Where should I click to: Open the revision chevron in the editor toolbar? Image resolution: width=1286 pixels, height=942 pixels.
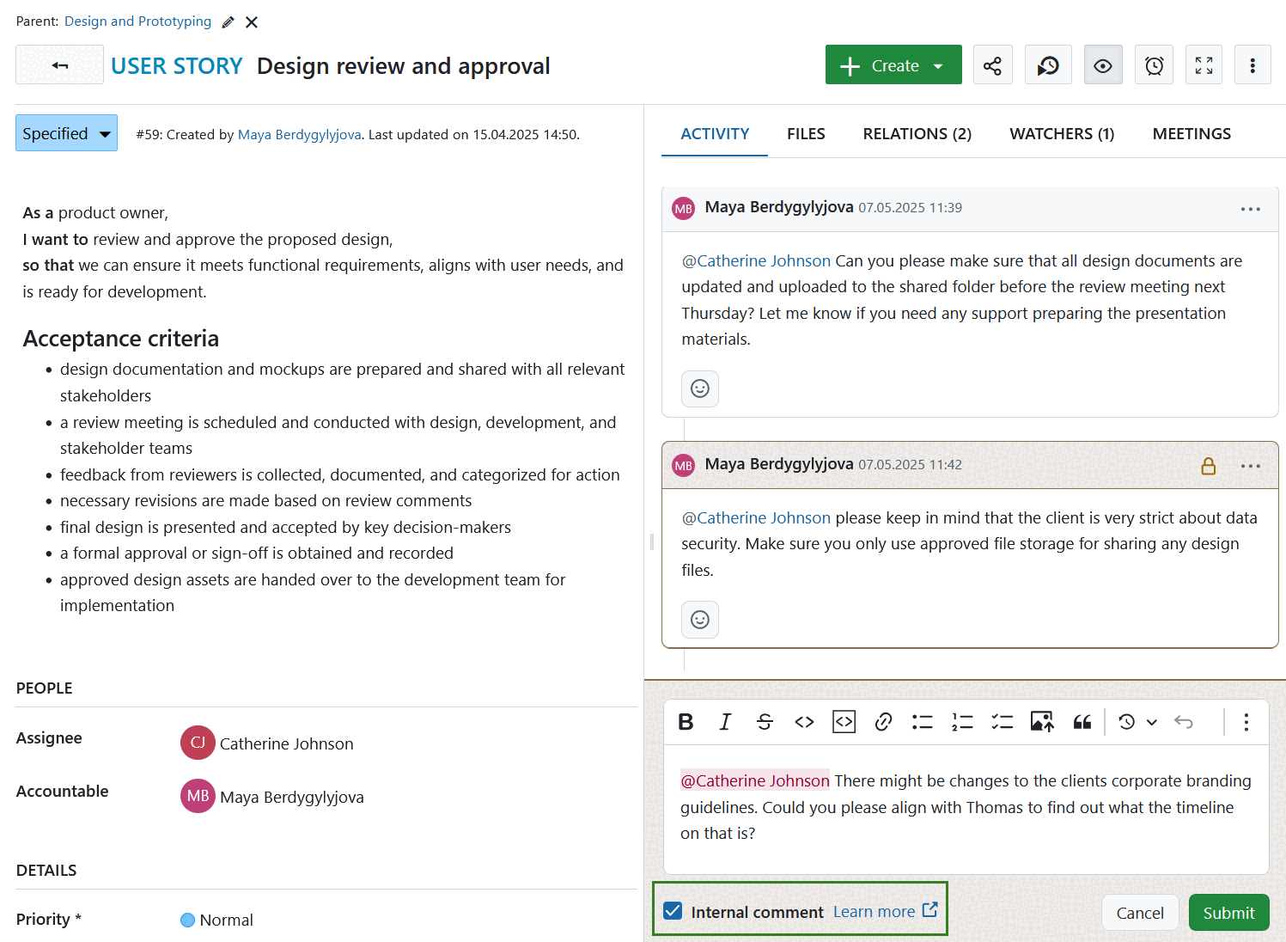(x=1152, y=722)
